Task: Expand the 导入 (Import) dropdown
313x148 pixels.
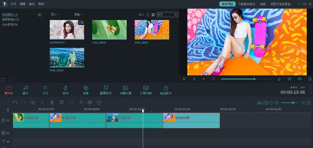Action: [55, 15]
